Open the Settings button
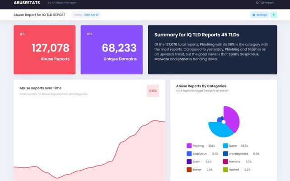290x181 pixels. 260,15
